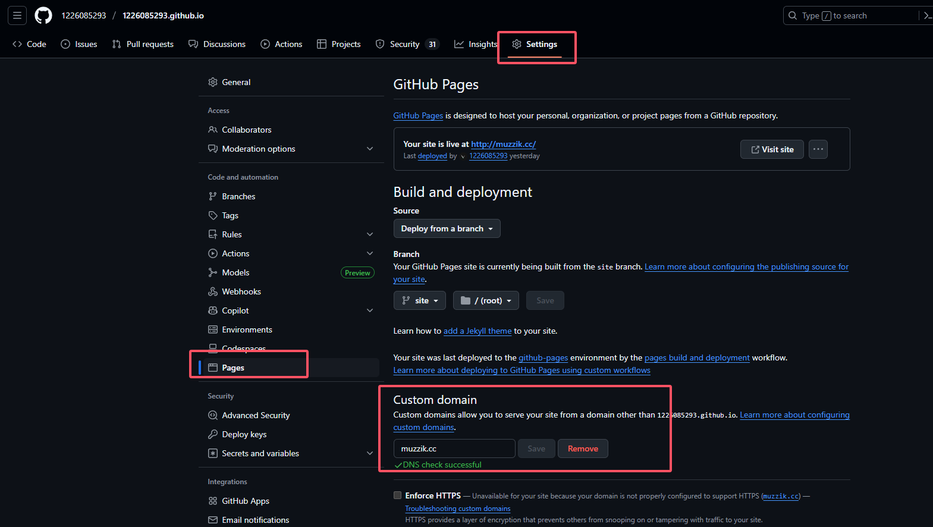This screenshot has width=933, height=527.
Task: Click the search magnifier icon
Action: tap(793, 15)
